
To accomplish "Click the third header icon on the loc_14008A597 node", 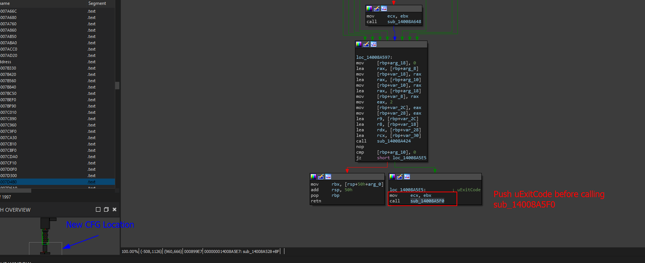I will (374, 44).
